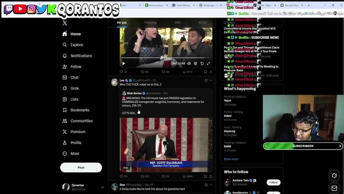Viewport: 344px width, 194px height.
Task: Open the Explore page
Action: 73,45
